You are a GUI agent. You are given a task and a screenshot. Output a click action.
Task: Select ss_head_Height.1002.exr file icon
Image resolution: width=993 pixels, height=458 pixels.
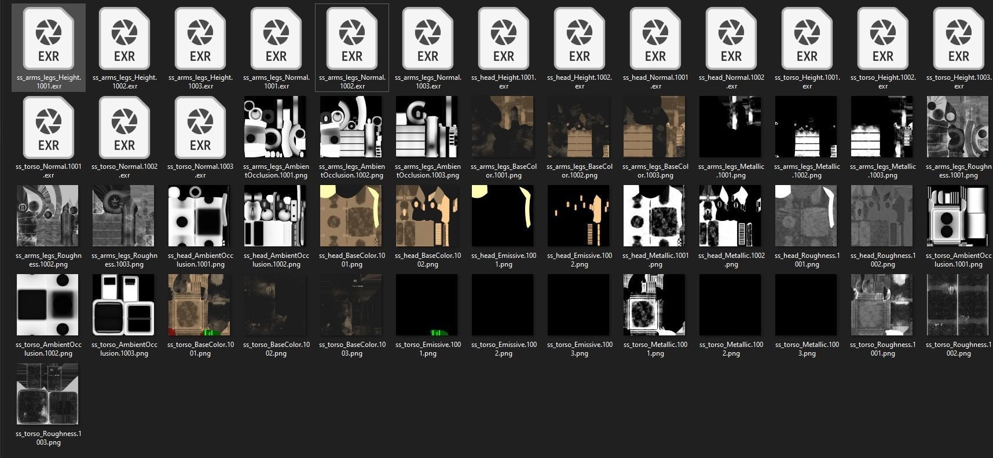pos(580,38)
